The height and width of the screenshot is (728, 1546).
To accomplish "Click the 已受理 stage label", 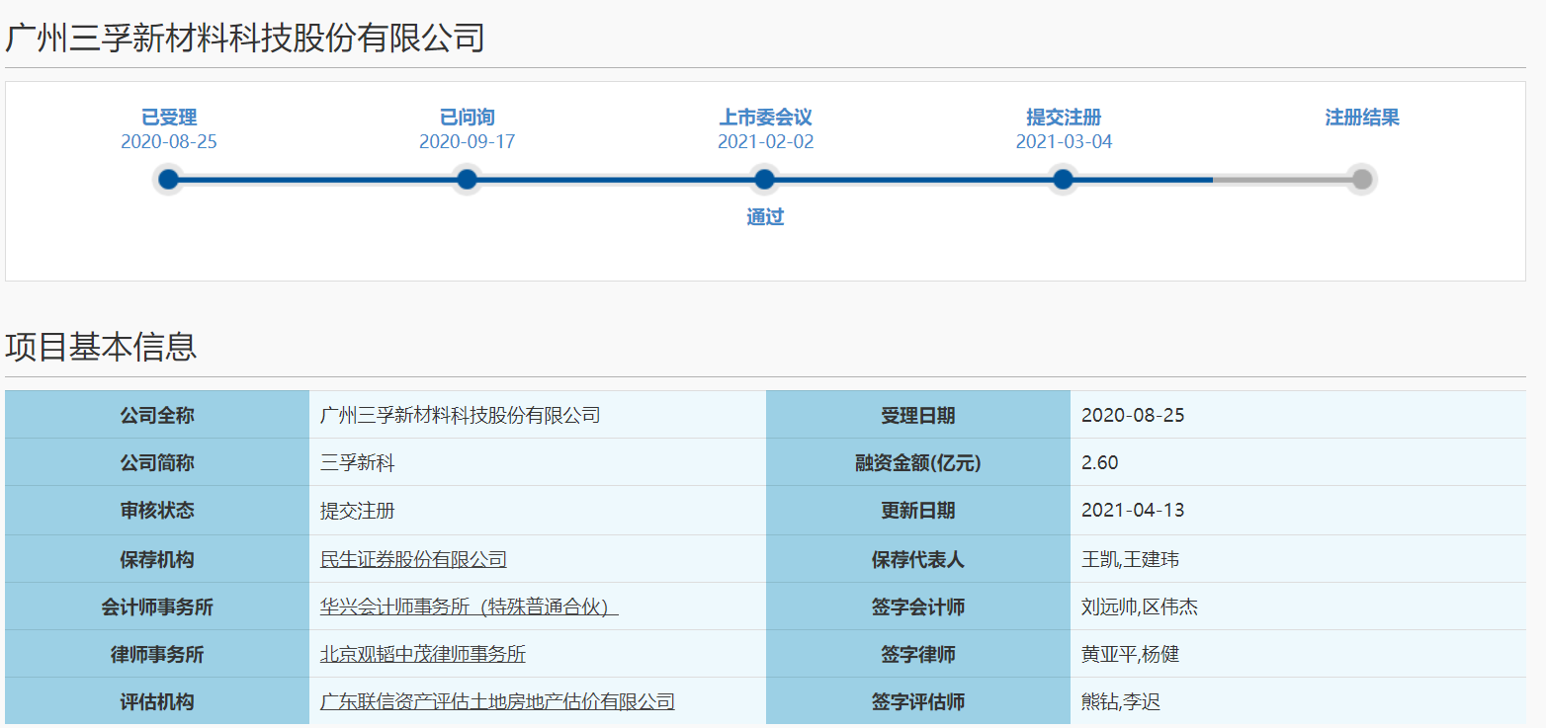I will click(x=169, y=119).
